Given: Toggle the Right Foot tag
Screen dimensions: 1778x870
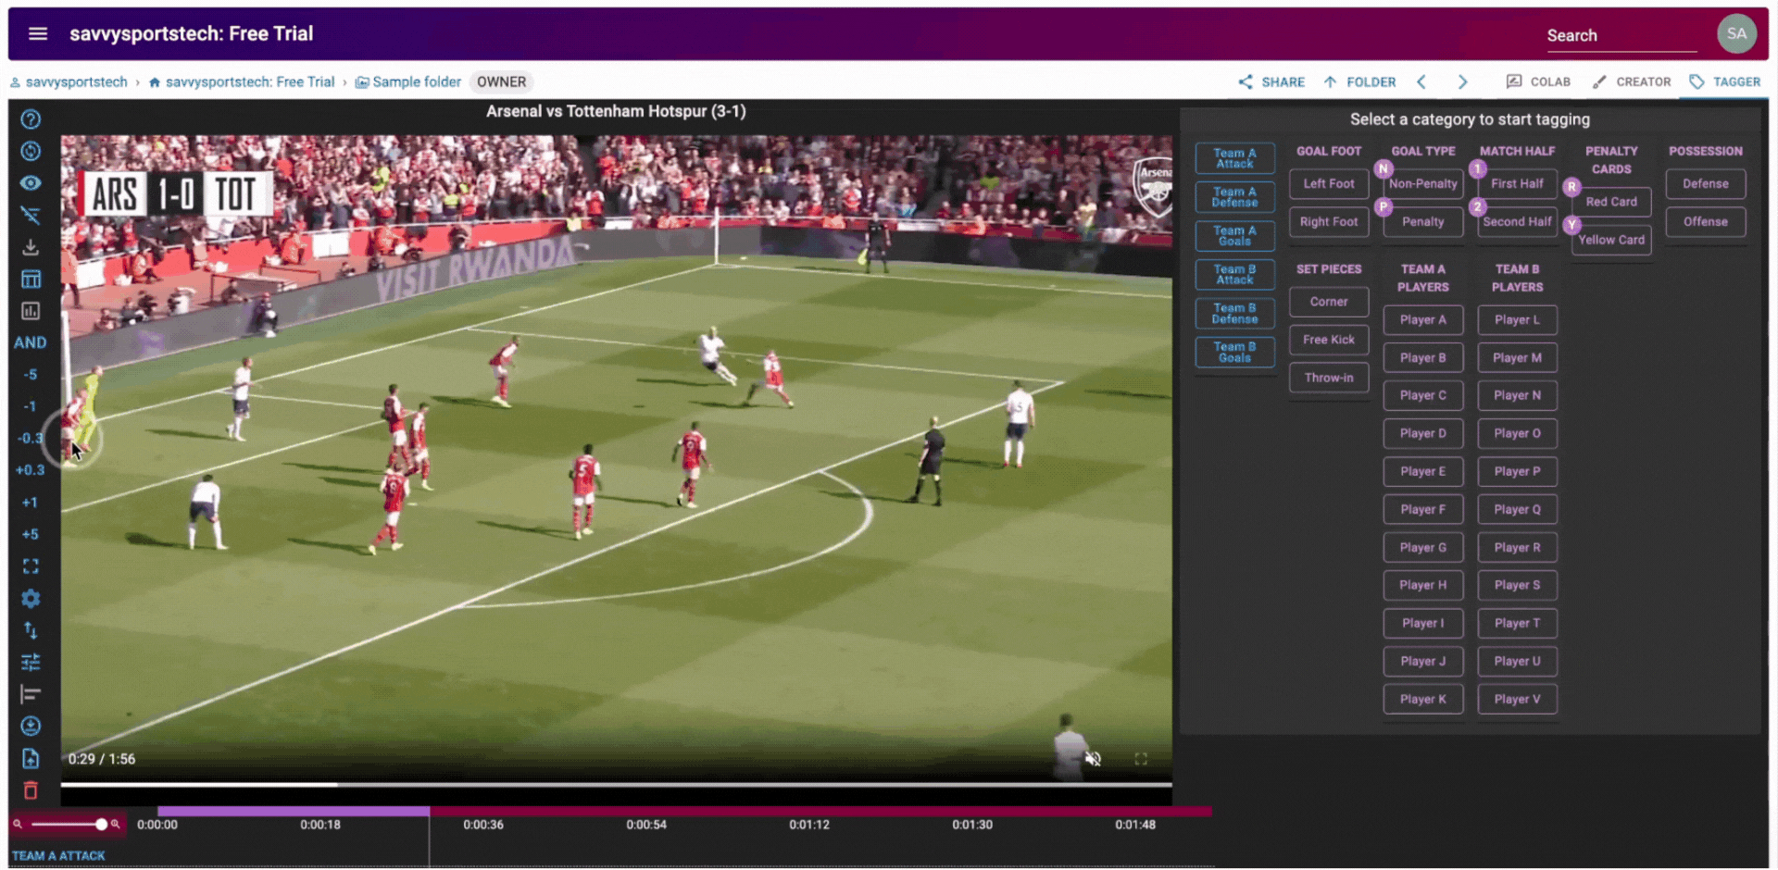Looking at the screenshot, I should [1329, 222].
